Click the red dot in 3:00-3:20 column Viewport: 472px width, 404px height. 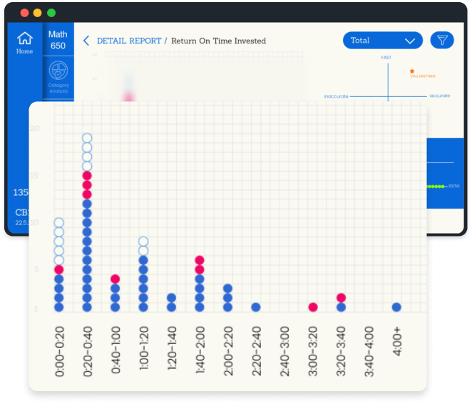313,307
